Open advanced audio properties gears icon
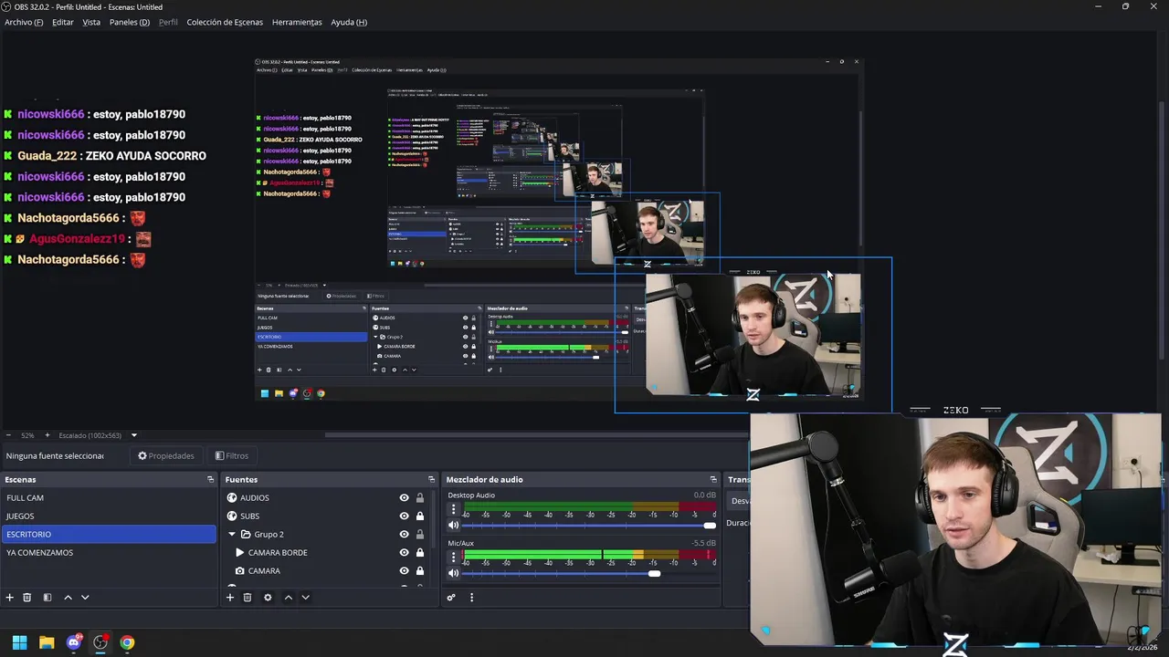This screenshot has height=657, width=1169. 451,598
